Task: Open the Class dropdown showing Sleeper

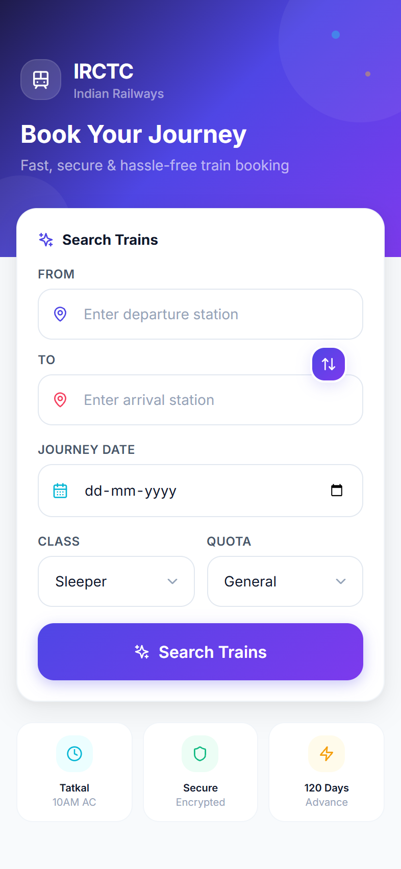Action: 116,581
